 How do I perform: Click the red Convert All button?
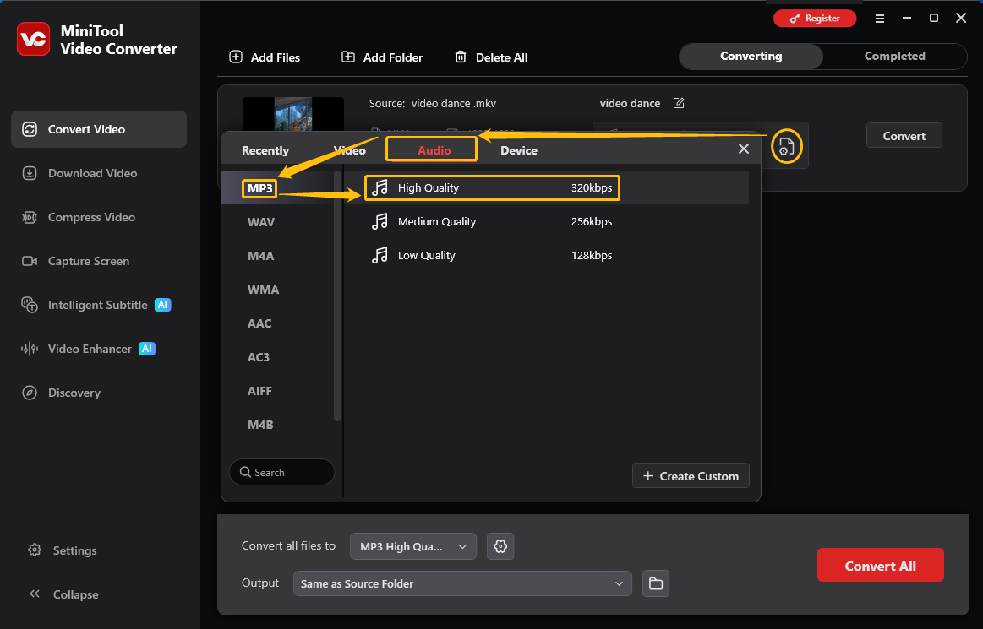[880, 565]
